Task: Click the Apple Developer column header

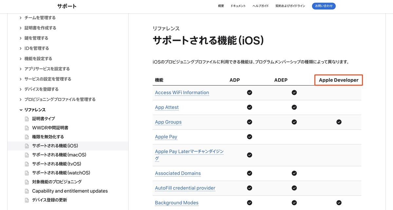Action: click(339, 80)
